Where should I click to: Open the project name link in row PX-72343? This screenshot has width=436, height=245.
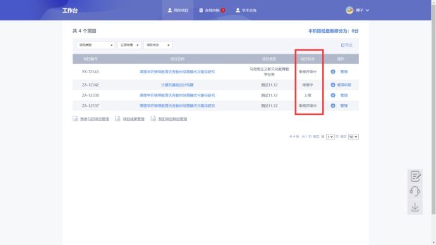point(177,71)
